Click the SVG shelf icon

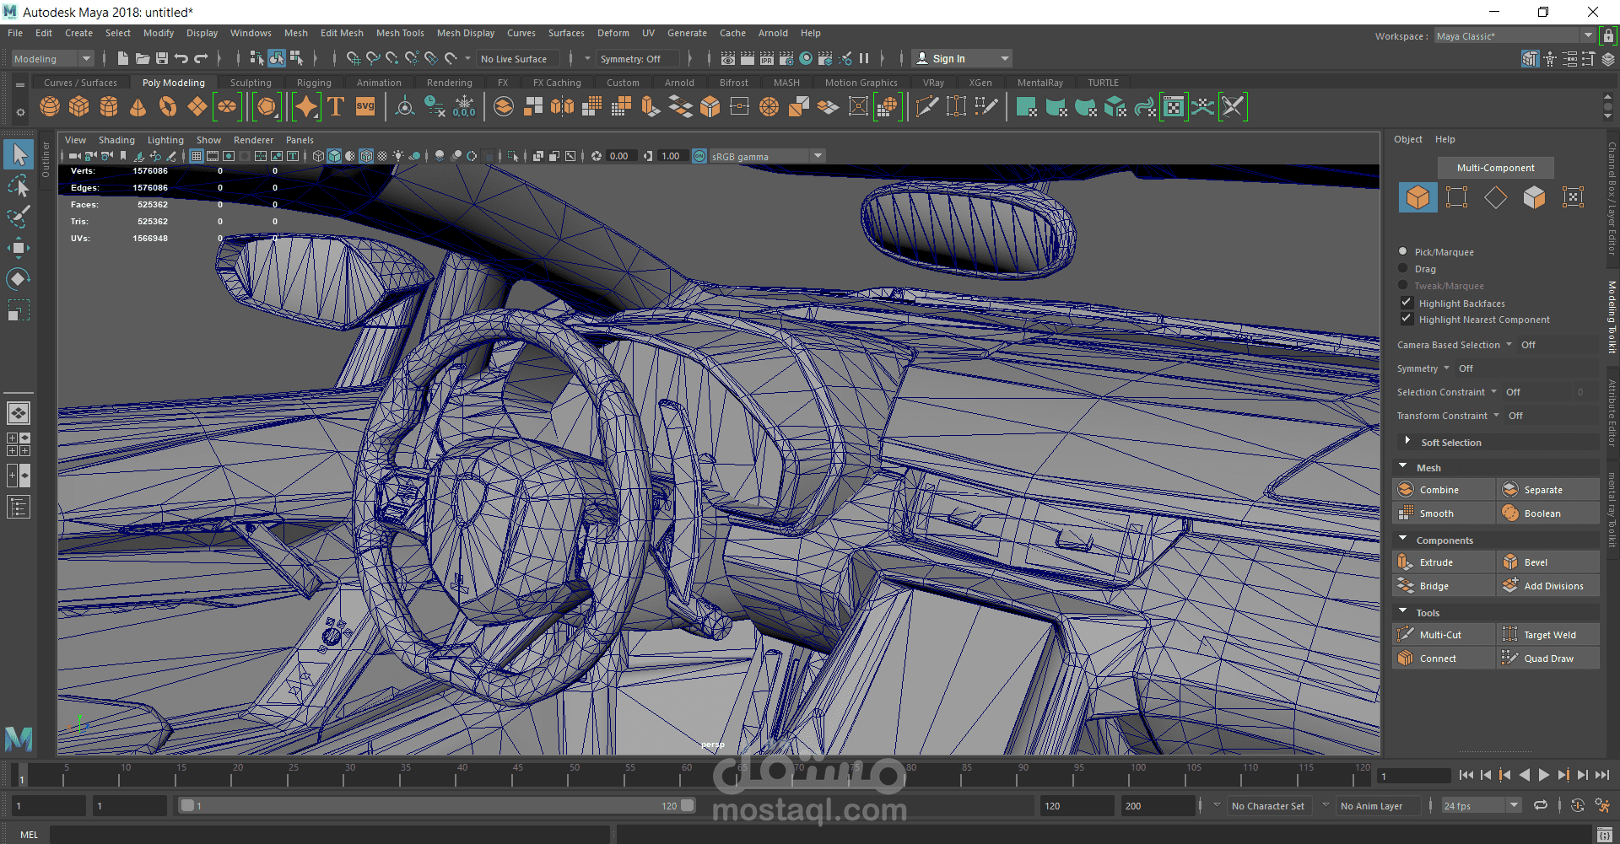pyautogui.click(x=365, y=107)
